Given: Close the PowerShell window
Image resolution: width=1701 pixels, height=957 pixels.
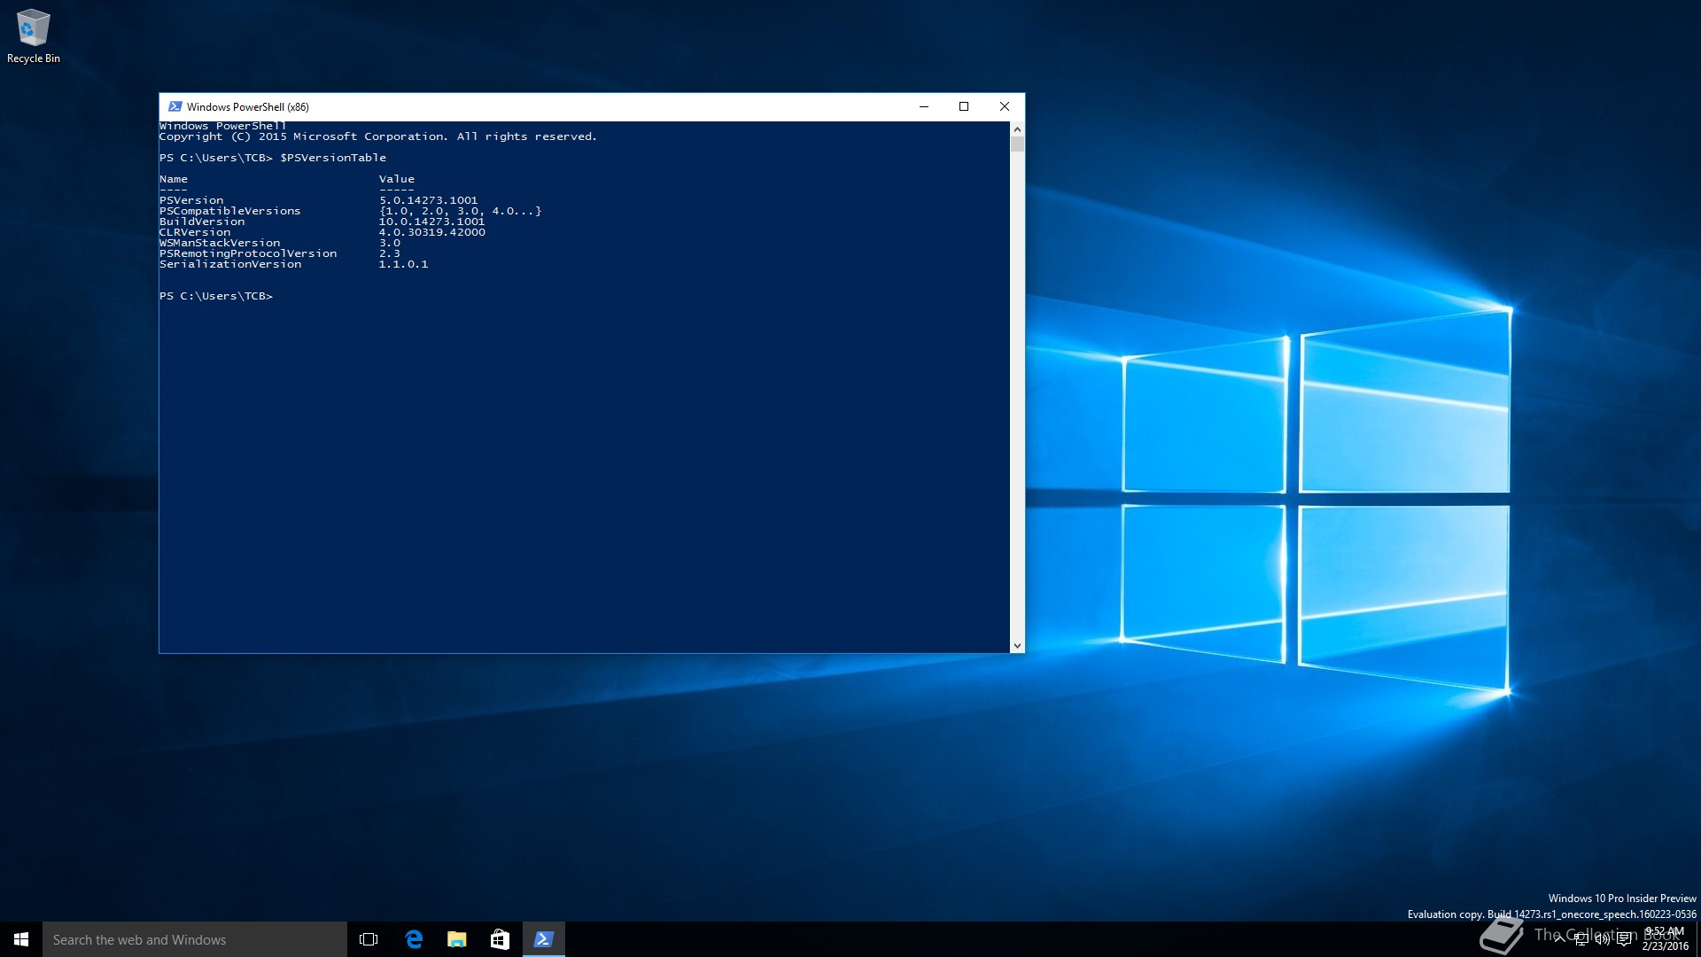Looking at the screenshot, I should click(x=1005, y=106).
